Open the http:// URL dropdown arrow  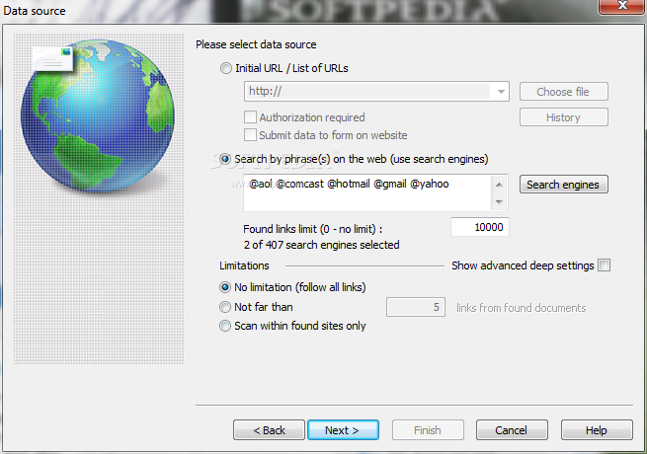tap(501, 92)
